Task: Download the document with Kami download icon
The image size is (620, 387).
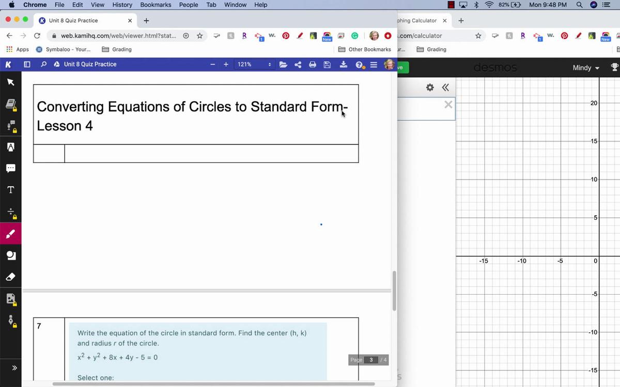Action: click(x=343, y=64)
